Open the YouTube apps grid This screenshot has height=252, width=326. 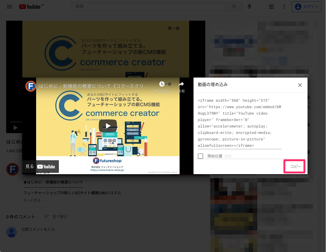pos(271,7)
